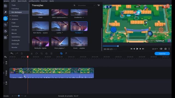The height and width of the screenshot is (98, 175).
Task: Click the add track icon
Action: (5, 57)
